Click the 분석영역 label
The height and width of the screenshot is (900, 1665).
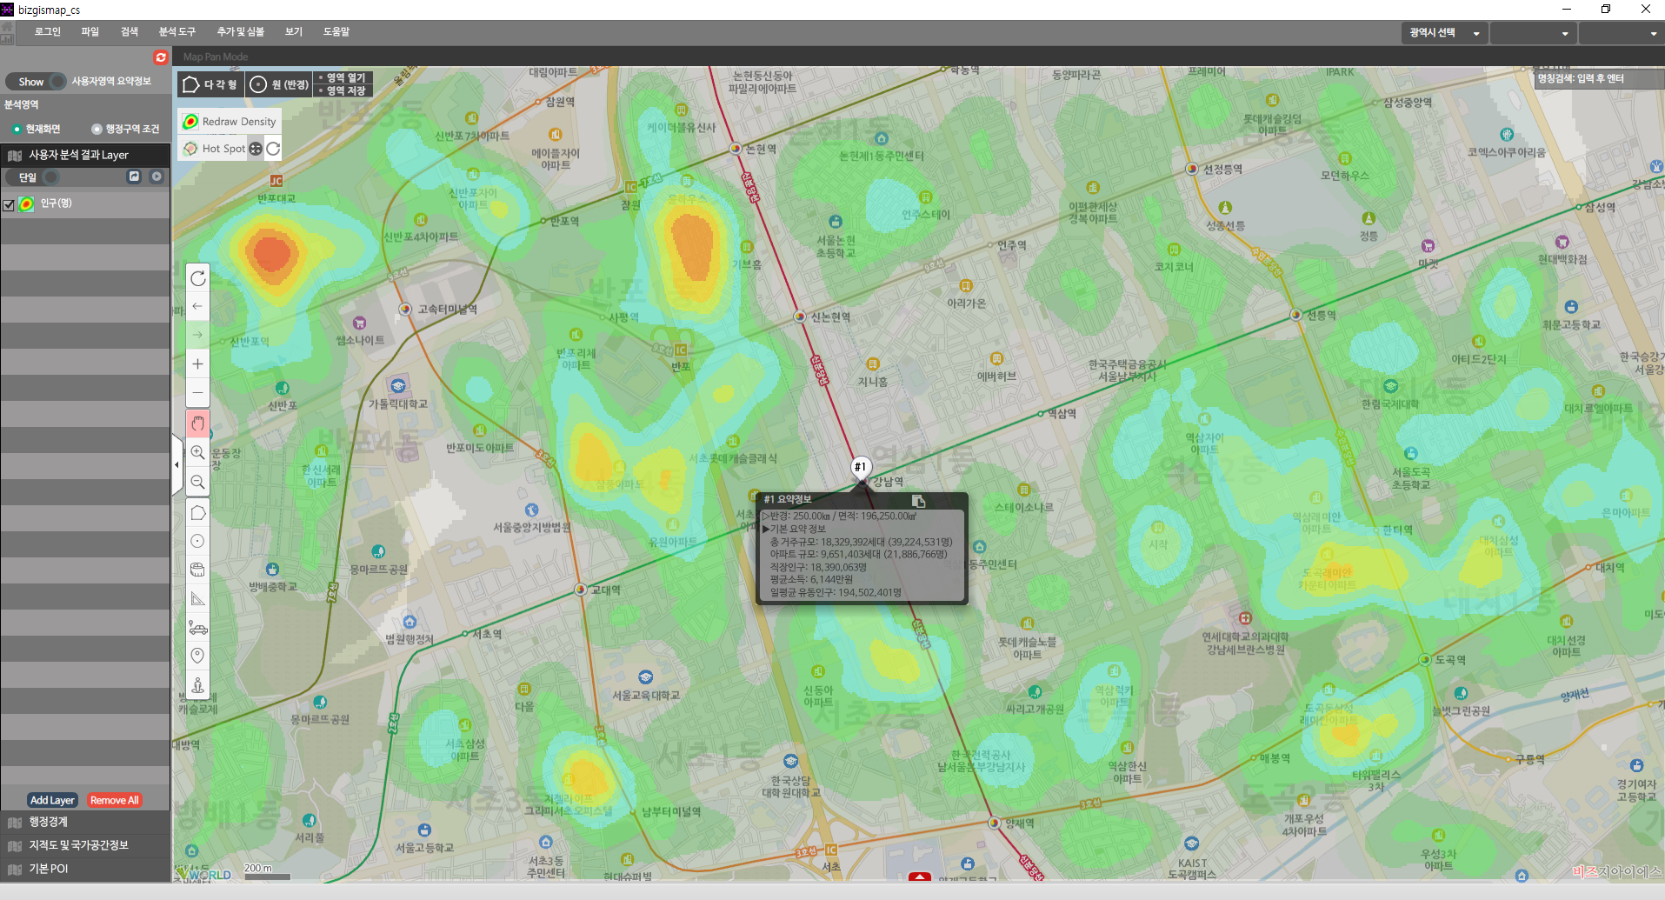[x=22, y=104]
